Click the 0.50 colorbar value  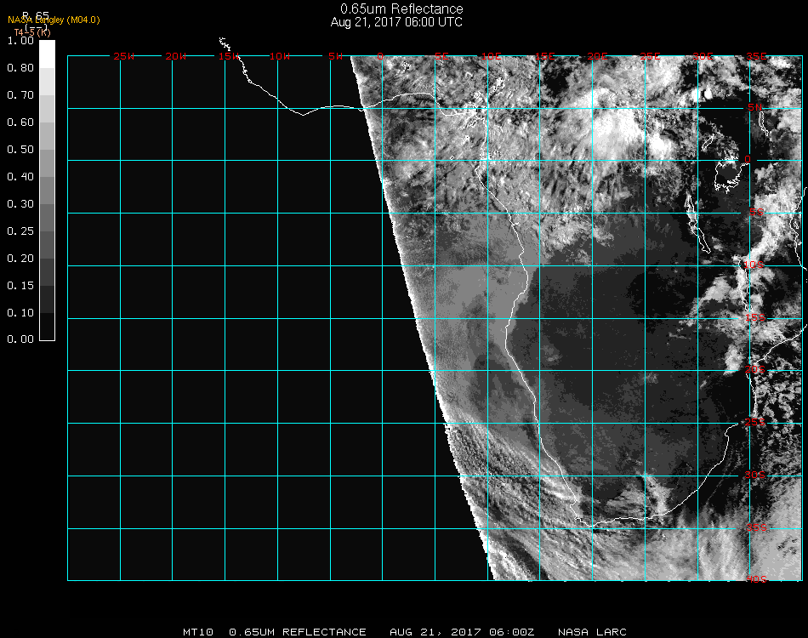point(20,150)
